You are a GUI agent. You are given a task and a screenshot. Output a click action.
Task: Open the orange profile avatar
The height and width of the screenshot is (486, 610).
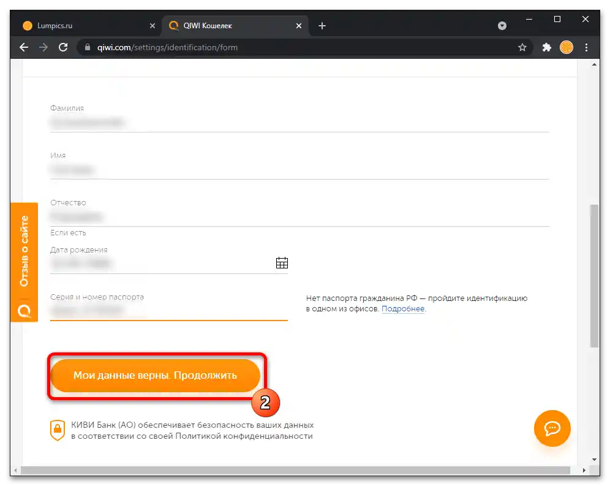coord(567,48)
